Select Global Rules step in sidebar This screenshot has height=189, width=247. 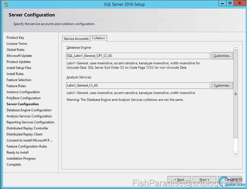coord(15,50)
